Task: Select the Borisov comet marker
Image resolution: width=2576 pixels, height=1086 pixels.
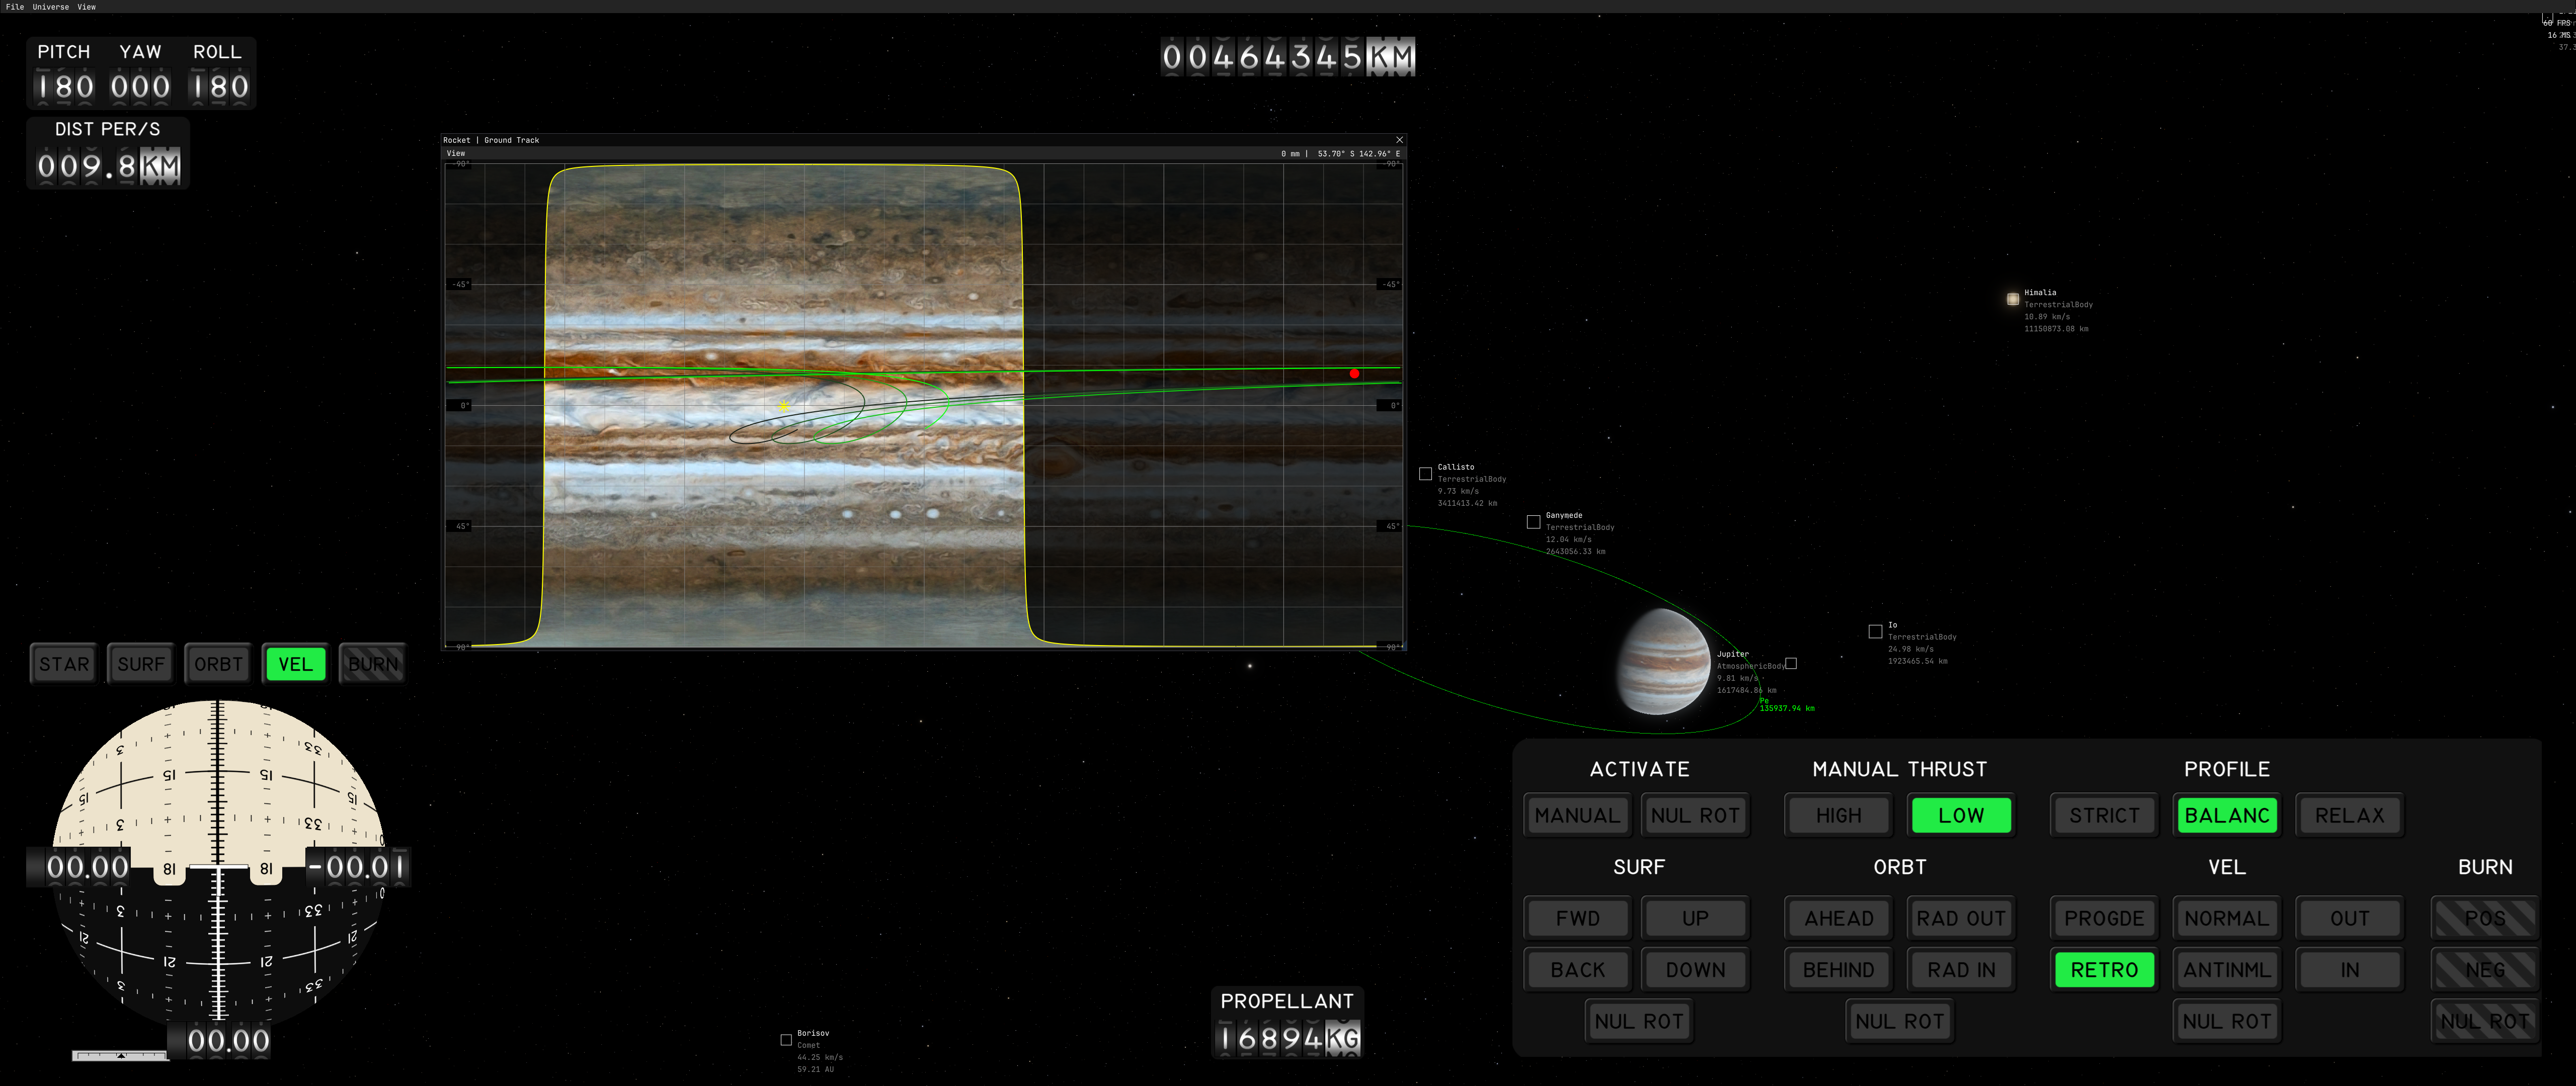Action: coord(786,1040)
